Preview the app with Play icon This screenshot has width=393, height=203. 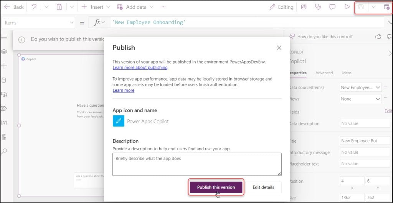pyautogui.click(x=347, y=7)
